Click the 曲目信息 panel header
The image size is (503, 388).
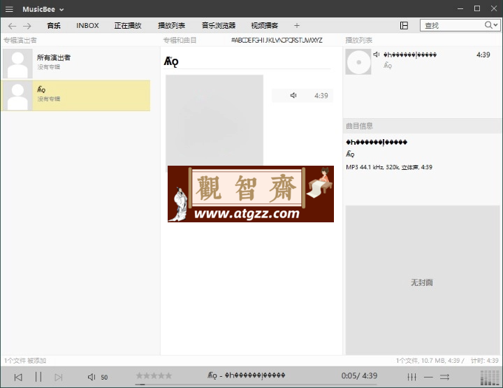coord(359,126)
